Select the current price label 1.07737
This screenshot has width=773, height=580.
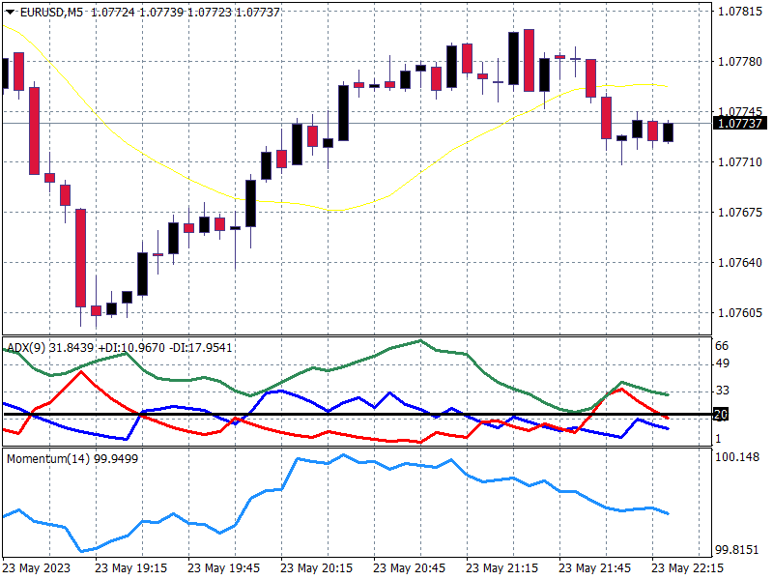(739, 123)
